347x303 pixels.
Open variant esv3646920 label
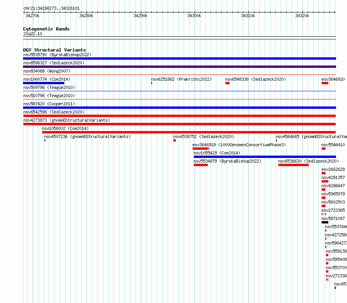point(333,79)
